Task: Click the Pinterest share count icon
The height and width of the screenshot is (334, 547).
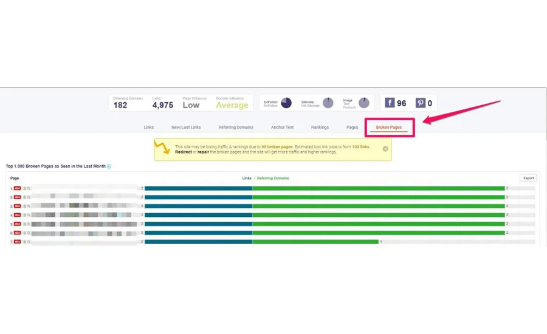Action: tap(421, 103)
